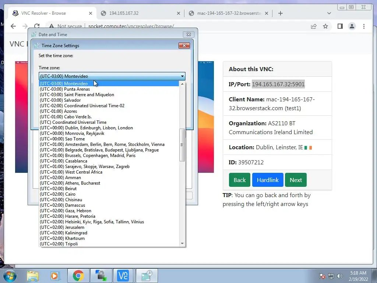
Task: Click the tab search chevron in Chrome
Action: [329, 13]
